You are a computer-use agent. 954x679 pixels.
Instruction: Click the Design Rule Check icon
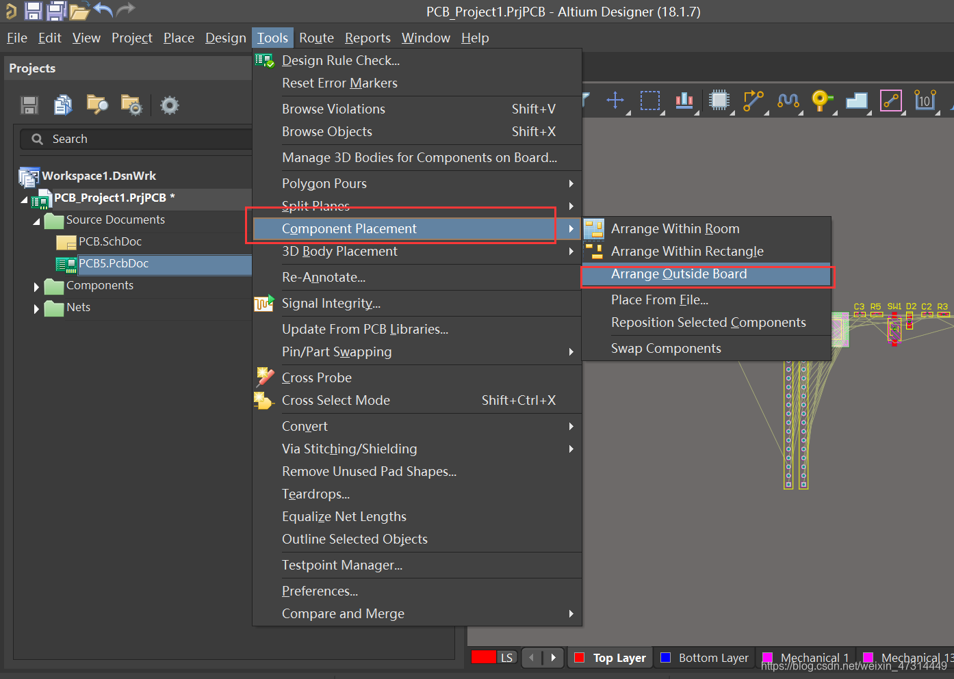[264, 61]
